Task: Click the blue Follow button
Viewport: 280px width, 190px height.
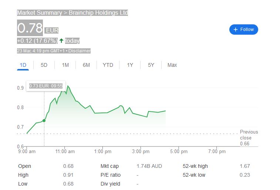Action: coord(244,30)
